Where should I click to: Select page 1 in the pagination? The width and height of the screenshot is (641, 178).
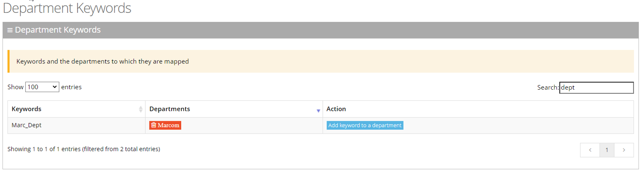coord(607,150)
